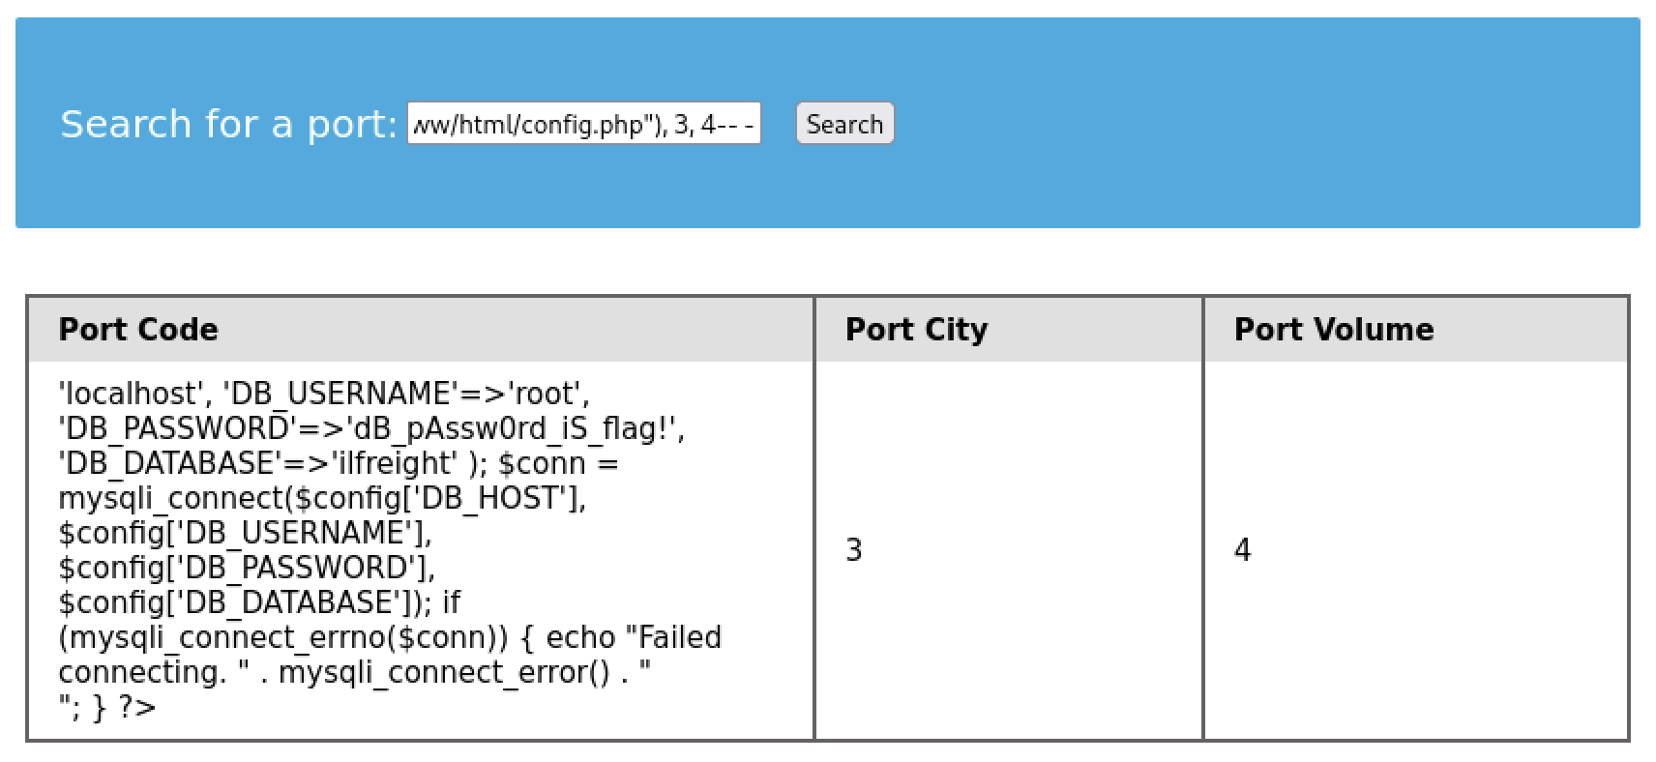This screenshot has width=1656, height=762.
Task: Click the Port City column header
Action: click(x=916, y=330)
